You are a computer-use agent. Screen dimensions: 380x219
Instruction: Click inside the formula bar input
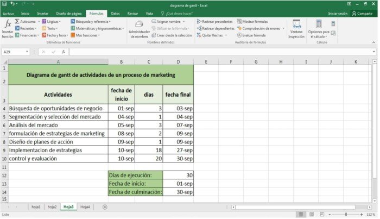click(217, 52)
